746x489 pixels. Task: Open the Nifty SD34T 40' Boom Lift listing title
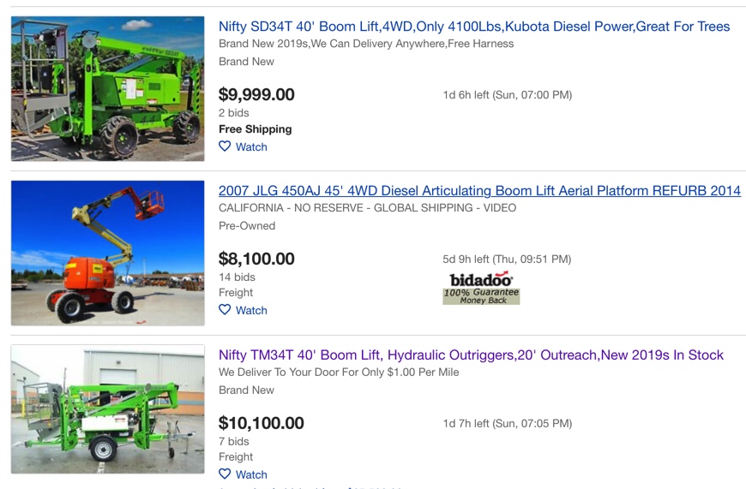coord(474,27)
